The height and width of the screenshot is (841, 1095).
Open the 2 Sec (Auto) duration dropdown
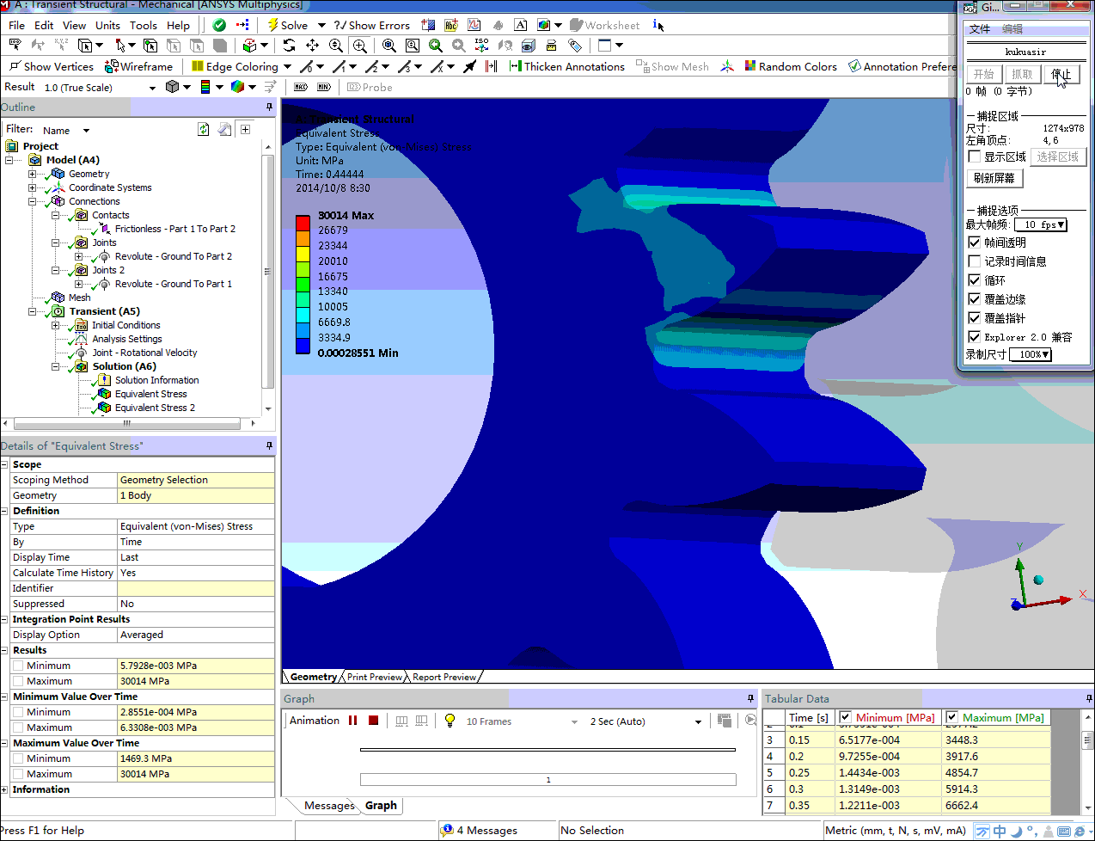click(698, 721)
